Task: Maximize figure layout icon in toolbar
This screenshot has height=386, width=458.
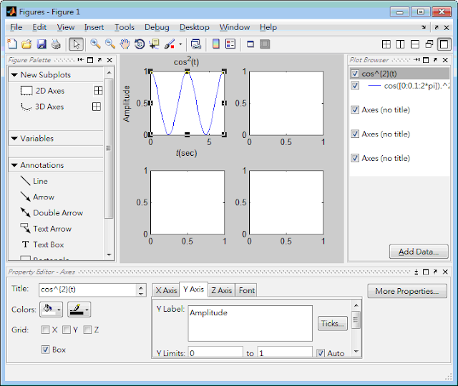Action: click(444, 44)
